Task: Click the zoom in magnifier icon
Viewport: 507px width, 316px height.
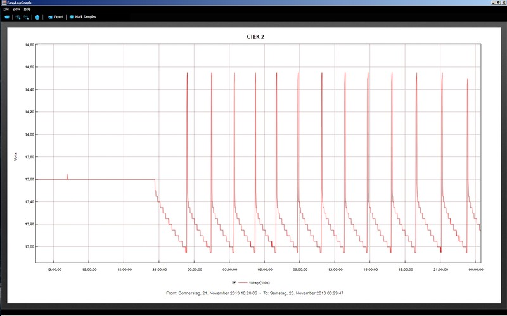Action: [18, 17]
